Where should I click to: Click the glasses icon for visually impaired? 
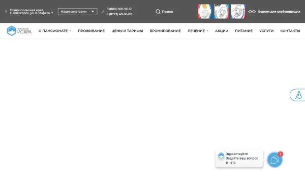point(252,12)
